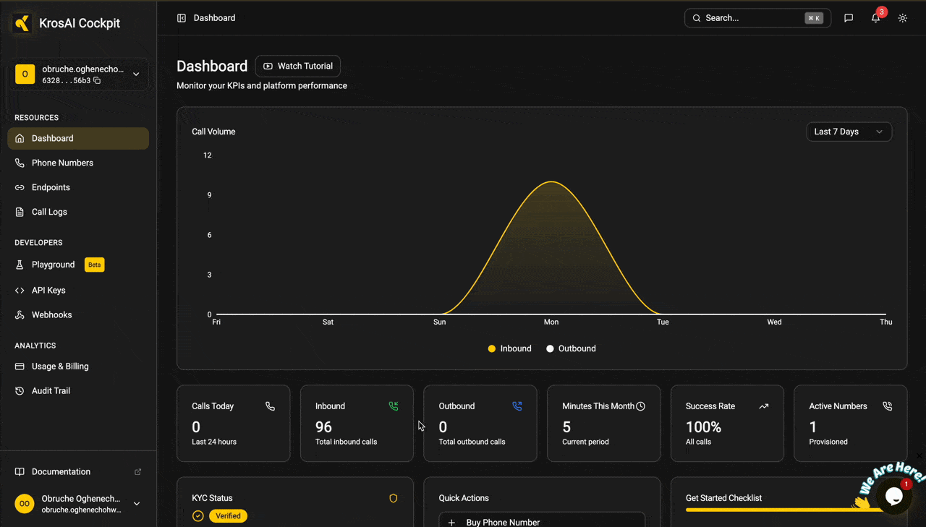Click the sidebar collapse icon beside Dashboard breadcrumb
This screenshot has height=527, width=926.
[182, 18]
